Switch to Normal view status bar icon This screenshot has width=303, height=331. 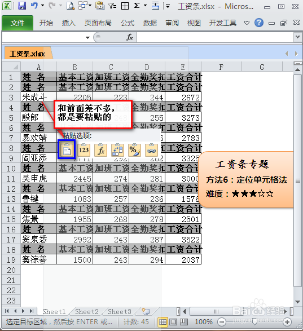(x=163, y=322)
